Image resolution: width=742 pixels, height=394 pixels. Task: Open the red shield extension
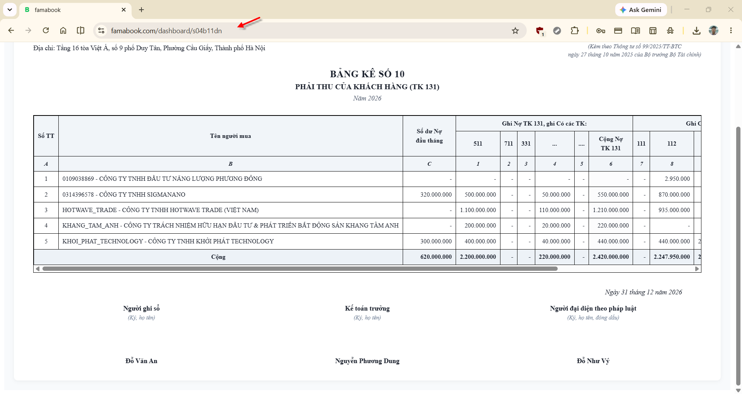[540, 31]
